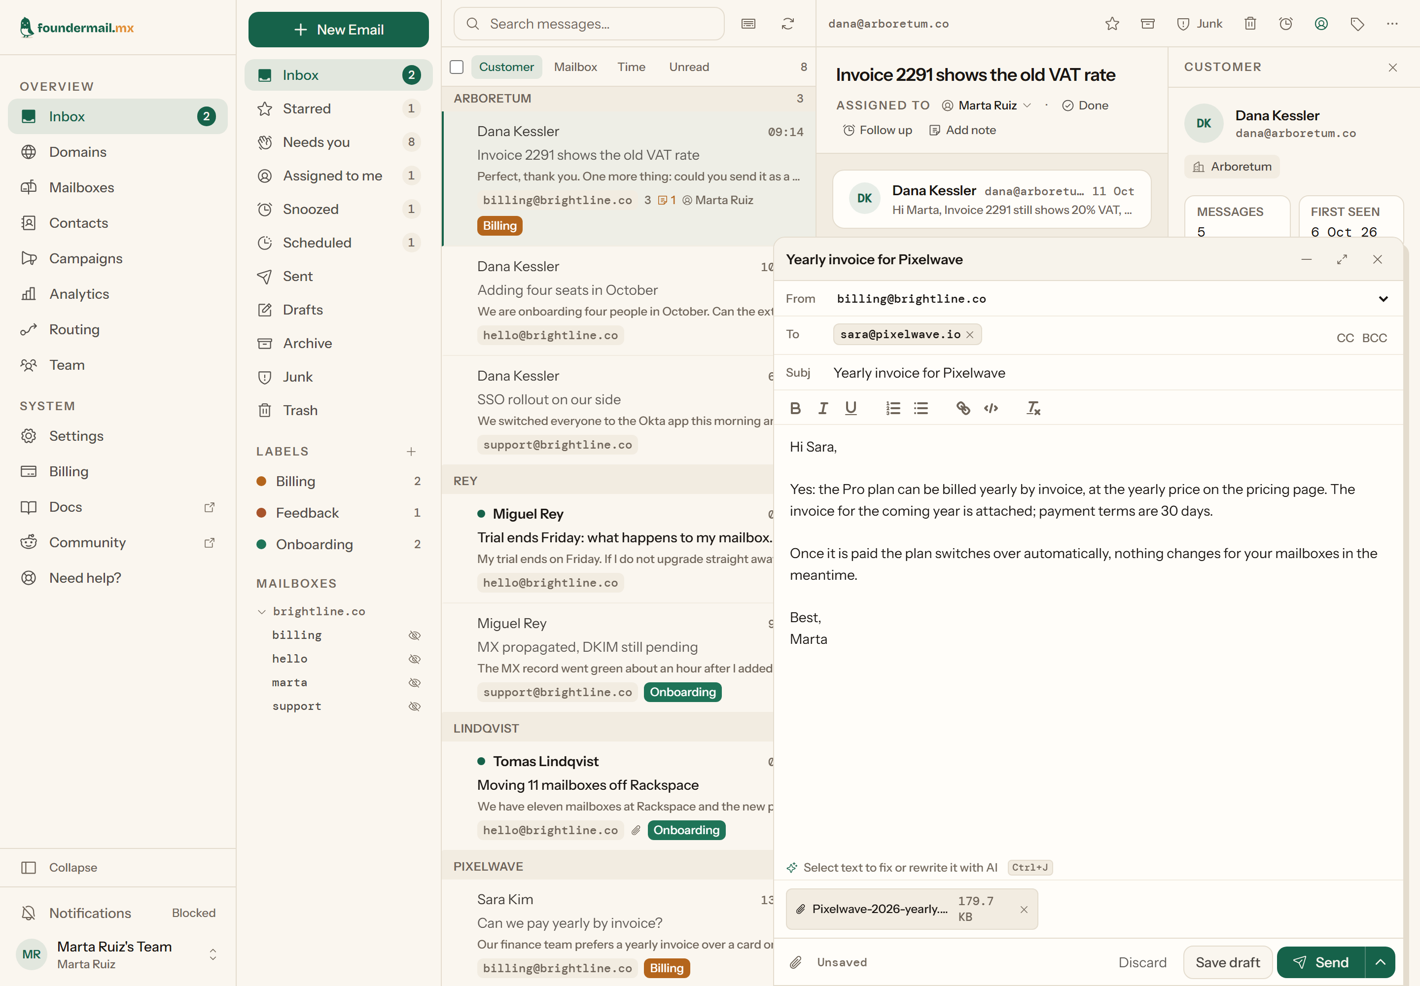Viewport: 1420px width, 986px height.
Task: Collapse the left sidebar
Action: (x=118, y=867)
